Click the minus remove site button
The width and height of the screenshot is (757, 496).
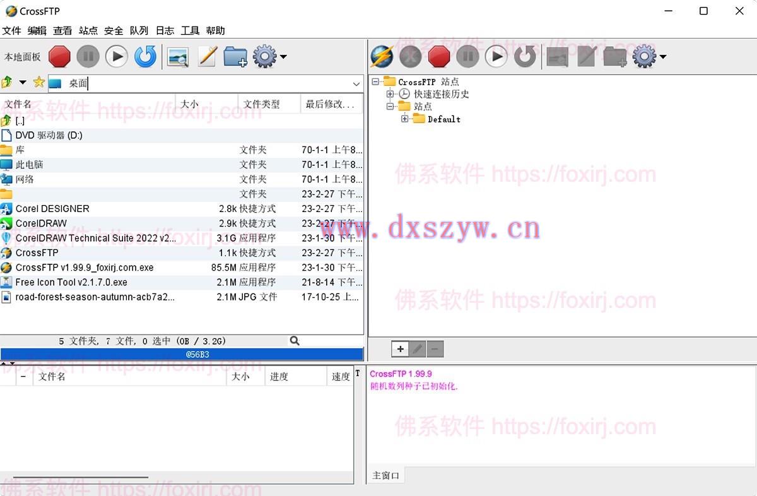click(x=435, y=348)
